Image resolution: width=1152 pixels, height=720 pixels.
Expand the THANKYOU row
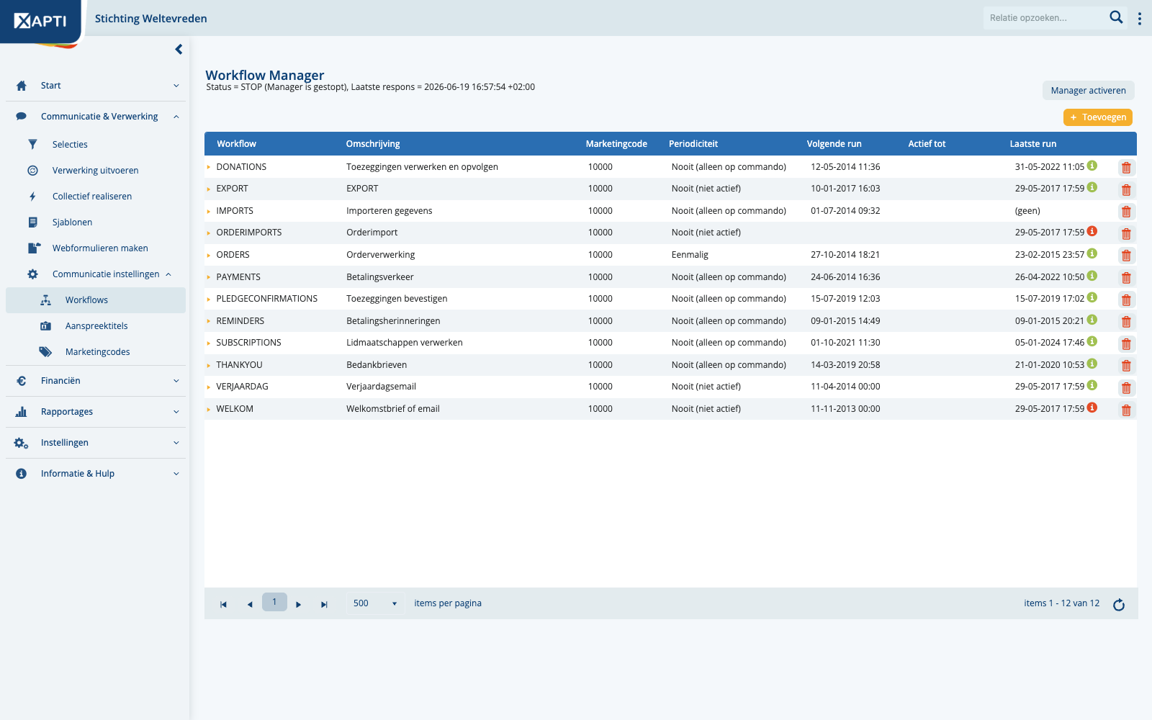(x=209, y=365)
